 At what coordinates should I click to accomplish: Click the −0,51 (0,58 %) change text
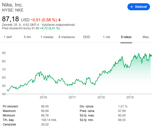44,20
